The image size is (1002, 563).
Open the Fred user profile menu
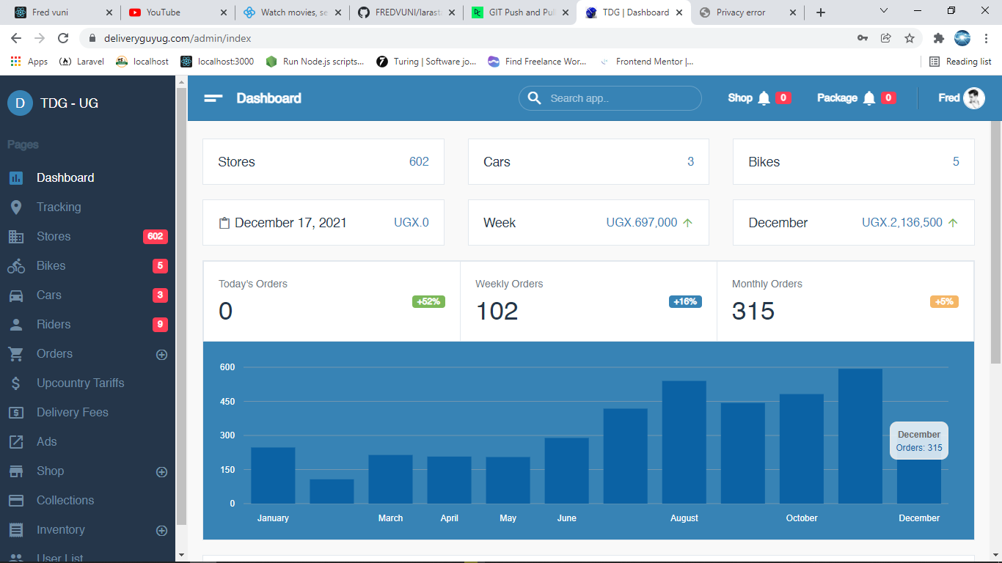point(961,98)
